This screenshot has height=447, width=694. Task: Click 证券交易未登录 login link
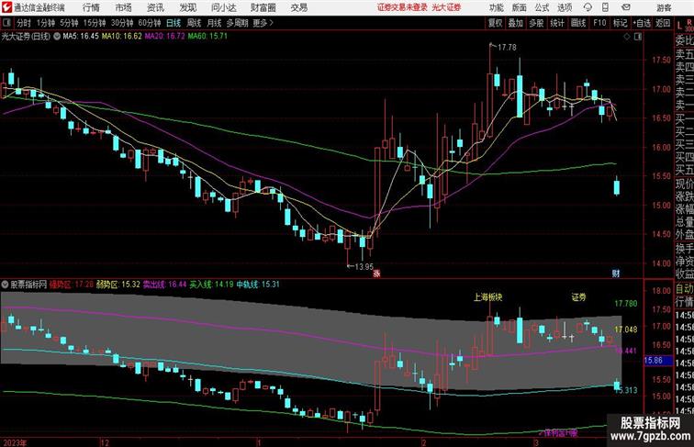(x=402, y=7)
